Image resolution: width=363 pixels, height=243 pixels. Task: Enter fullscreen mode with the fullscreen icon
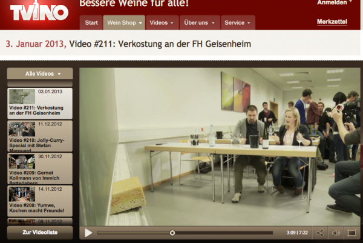tap(352, 233)
